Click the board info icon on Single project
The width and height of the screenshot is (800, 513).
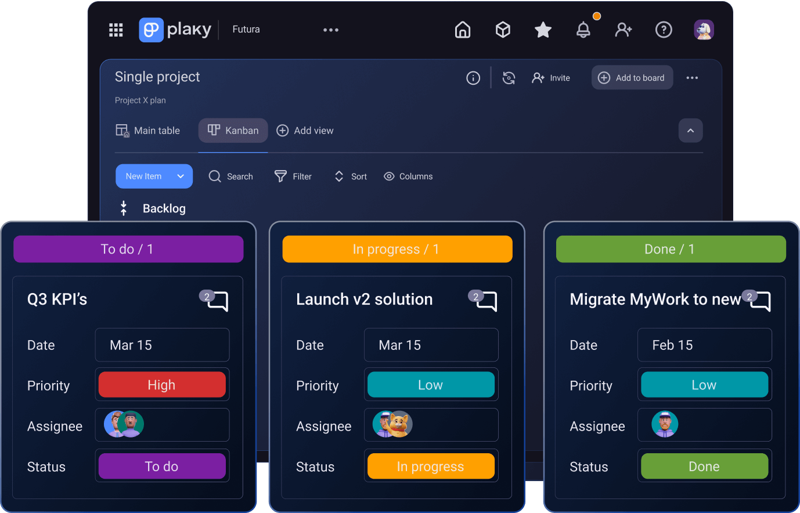[473, 78]
